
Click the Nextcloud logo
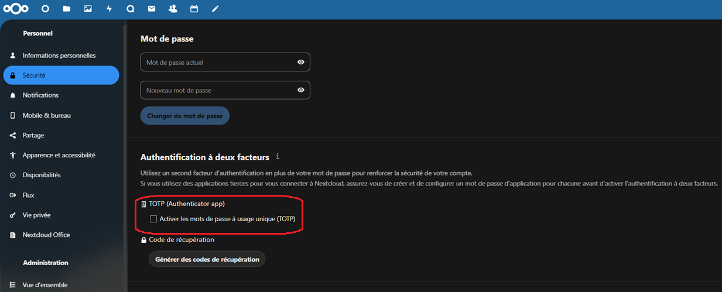15,9
